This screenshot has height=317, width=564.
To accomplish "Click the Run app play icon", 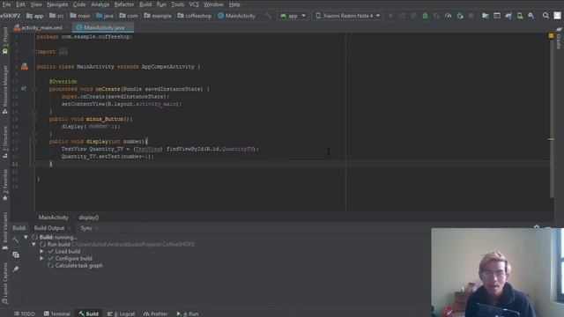I will [391, 16].
